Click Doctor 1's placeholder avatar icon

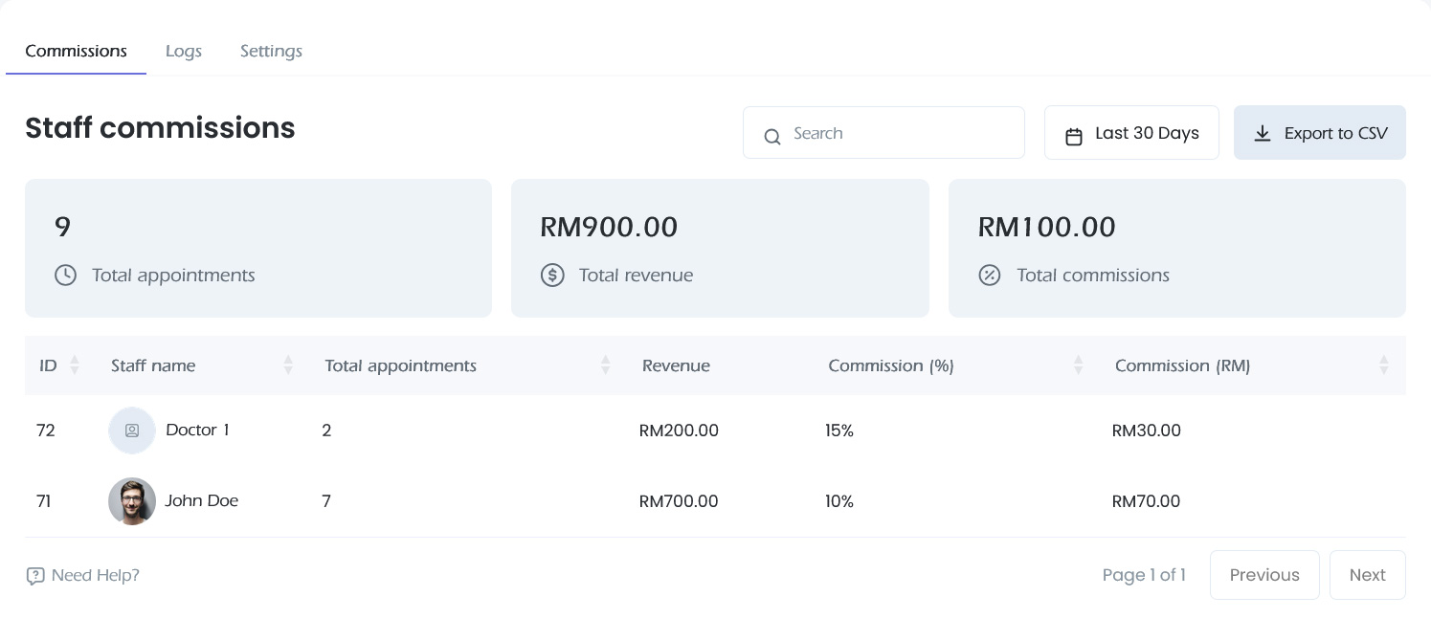point(132,431)
